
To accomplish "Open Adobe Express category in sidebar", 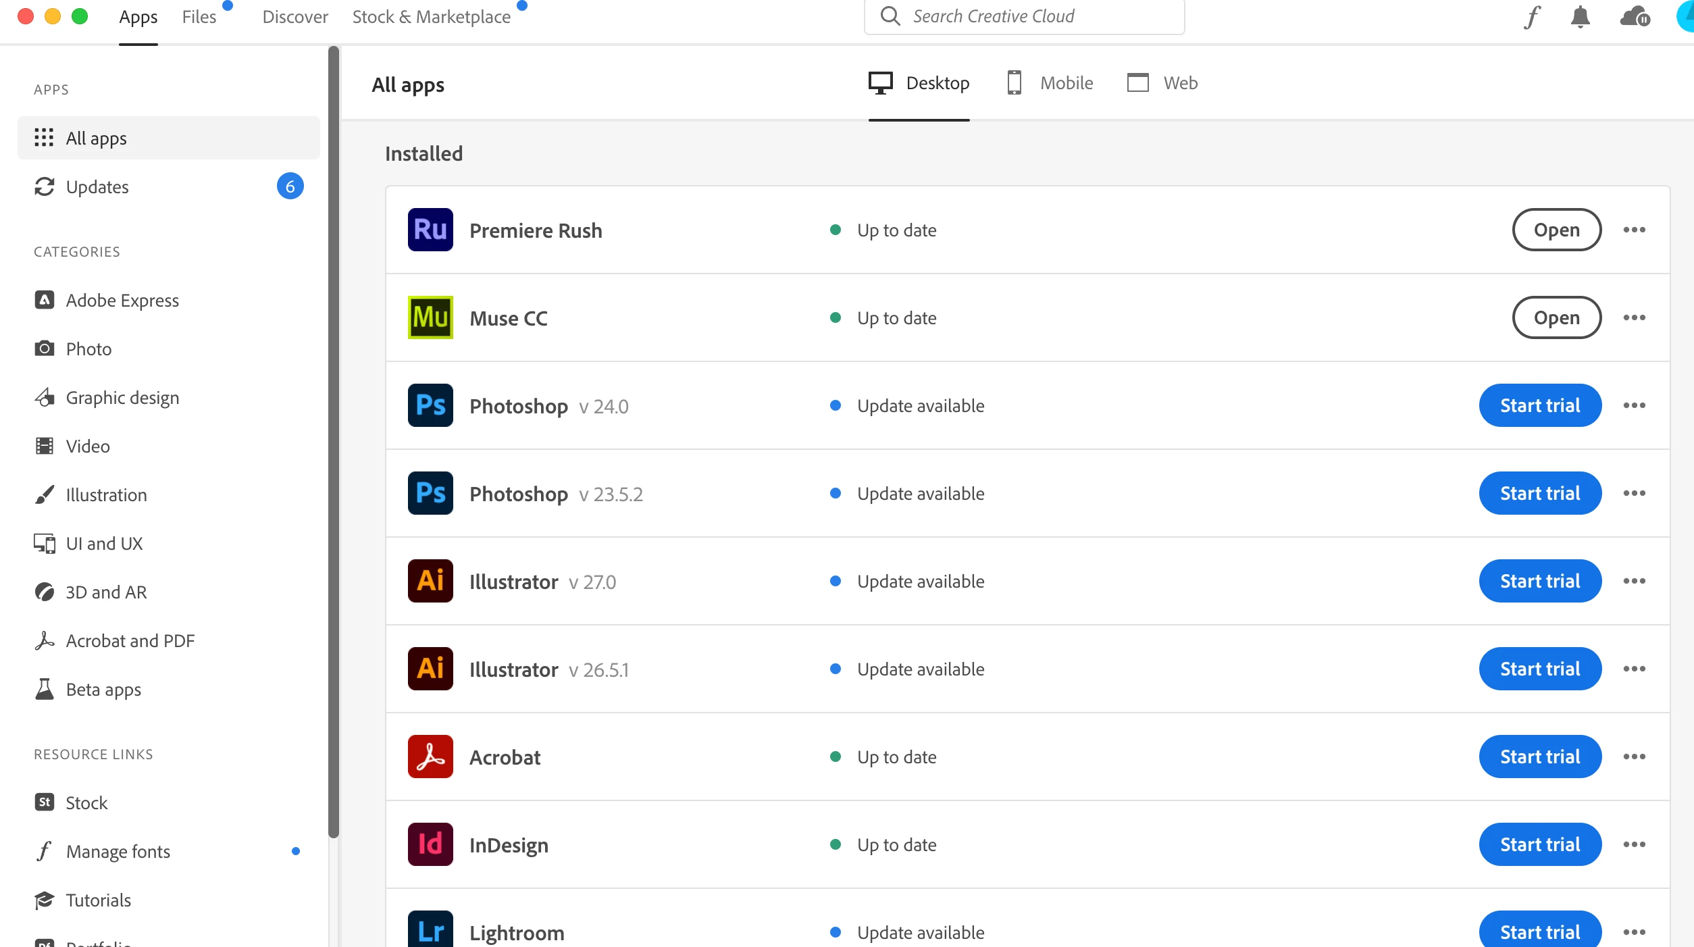I will coord(122,301).
